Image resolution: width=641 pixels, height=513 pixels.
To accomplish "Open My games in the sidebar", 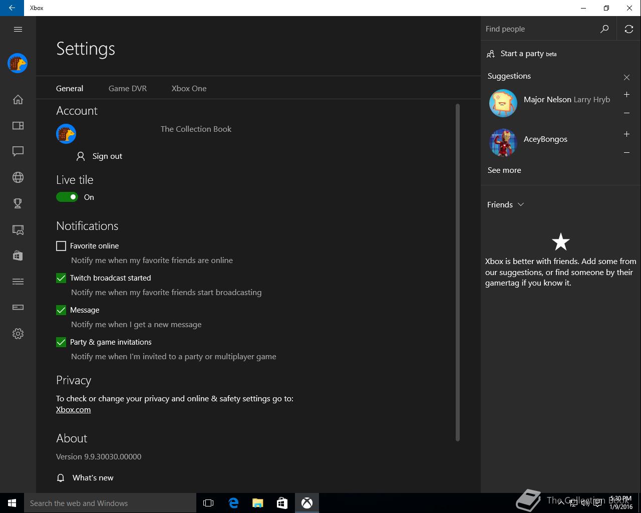I will point(18,125).
